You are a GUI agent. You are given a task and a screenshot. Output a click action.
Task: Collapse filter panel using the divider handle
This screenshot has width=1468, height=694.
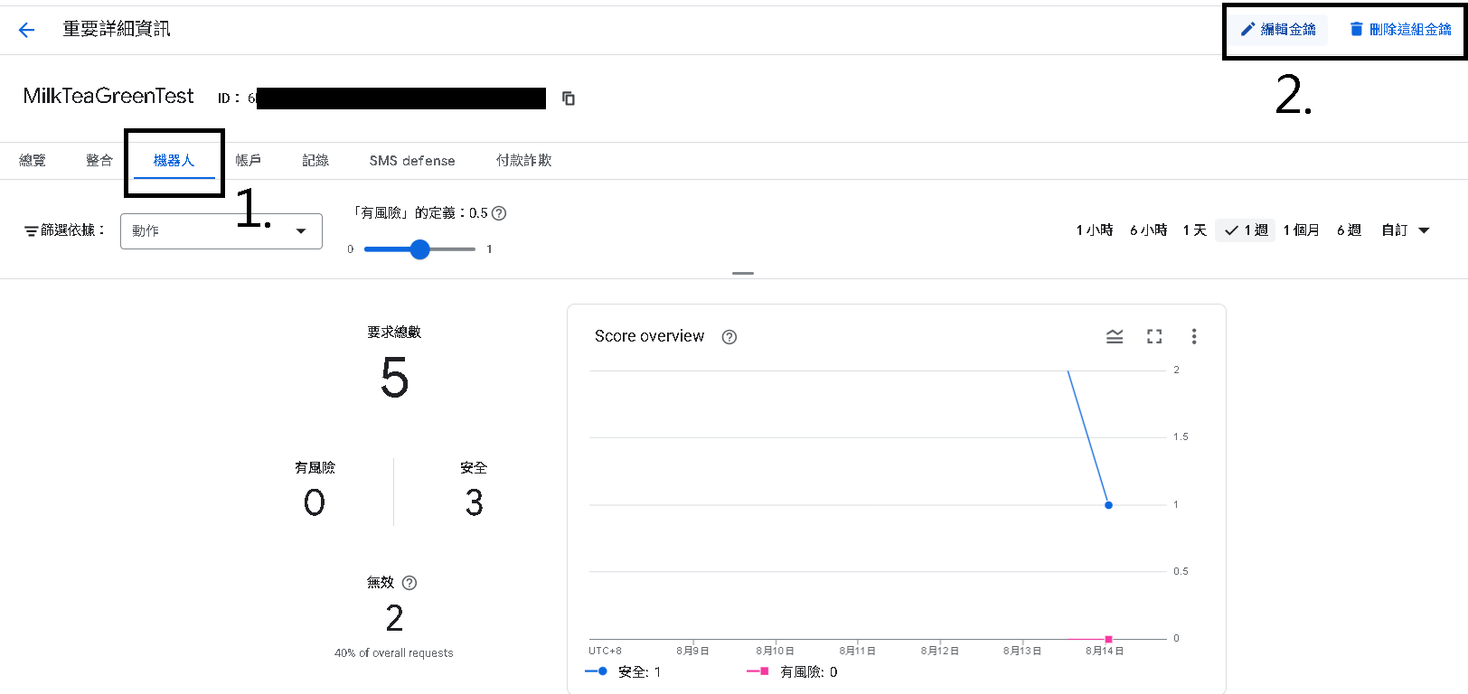(x=743, y=273)
